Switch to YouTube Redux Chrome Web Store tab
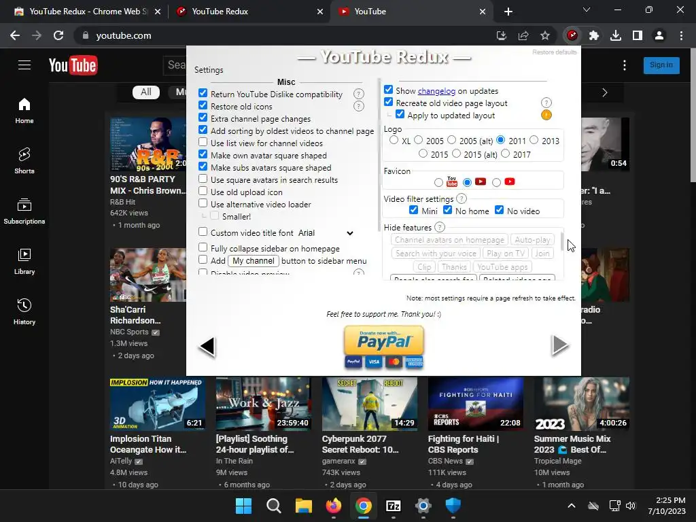The height and width of the screenshot is (522, 696). [88, 12]
